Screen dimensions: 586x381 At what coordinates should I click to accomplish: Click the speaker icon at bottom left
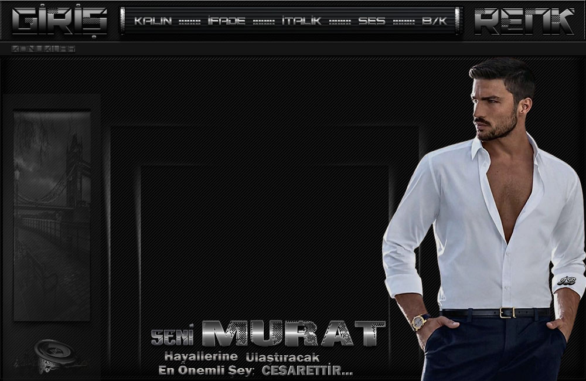point(53,354)
